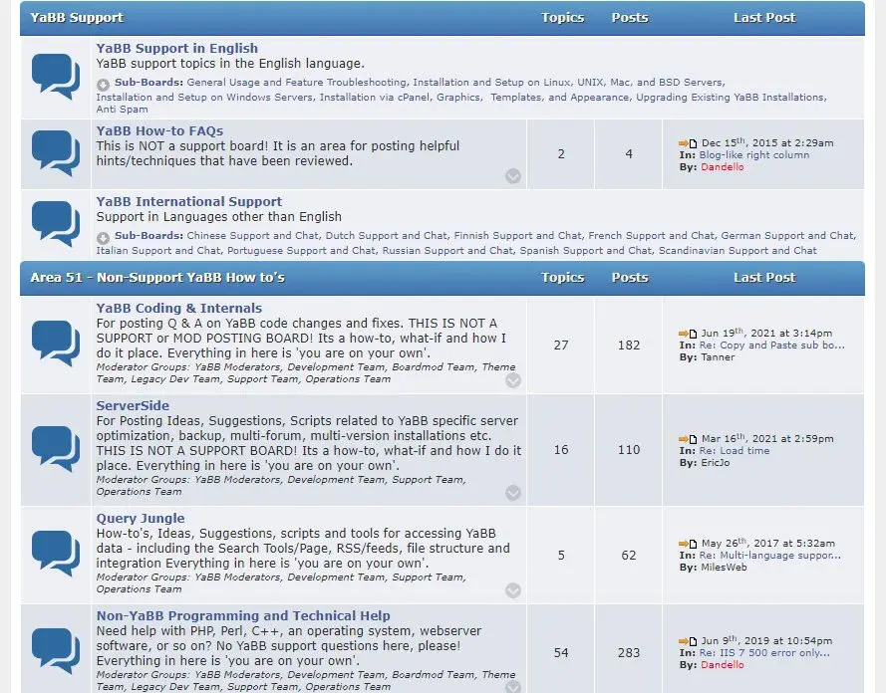Viewport: 886px width, 693px height.
Task: Click the post count '283' for Non-YaBB Programming
Action: click(x=628, y=653)
